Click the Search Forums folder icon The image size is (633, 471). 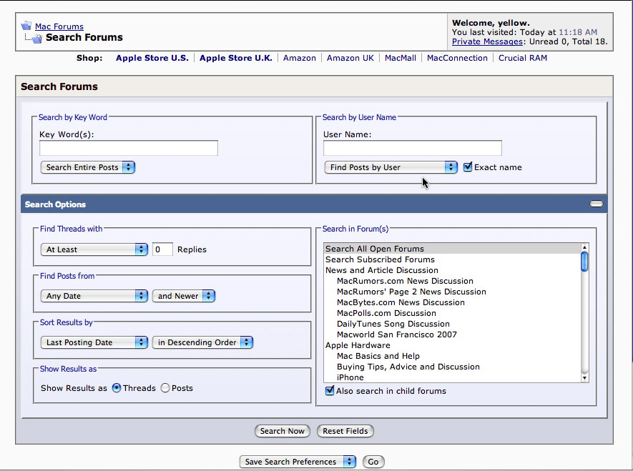pyautogui.click(x=37, y=39)
